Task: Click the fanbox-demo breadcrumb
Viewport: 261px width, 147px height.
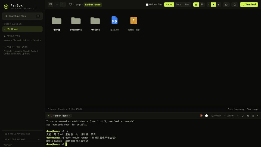Action: coord(93,5)
